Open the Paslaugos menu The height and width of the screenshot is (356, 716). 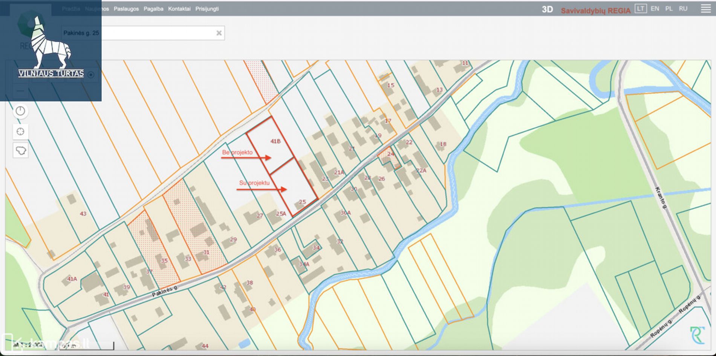[x=126, y=9]
